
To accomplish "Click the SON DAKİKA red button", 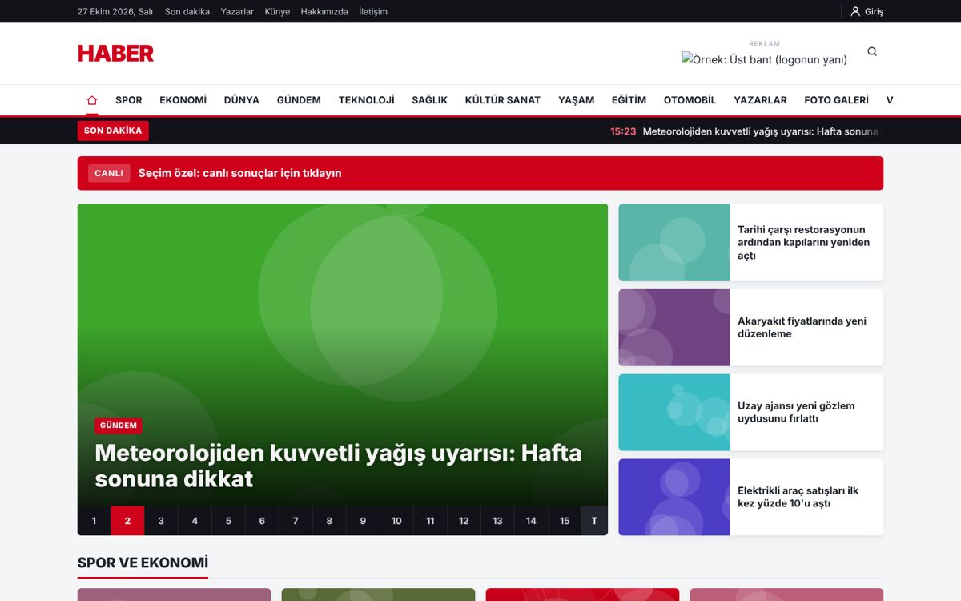I will (x=113, y=131).
